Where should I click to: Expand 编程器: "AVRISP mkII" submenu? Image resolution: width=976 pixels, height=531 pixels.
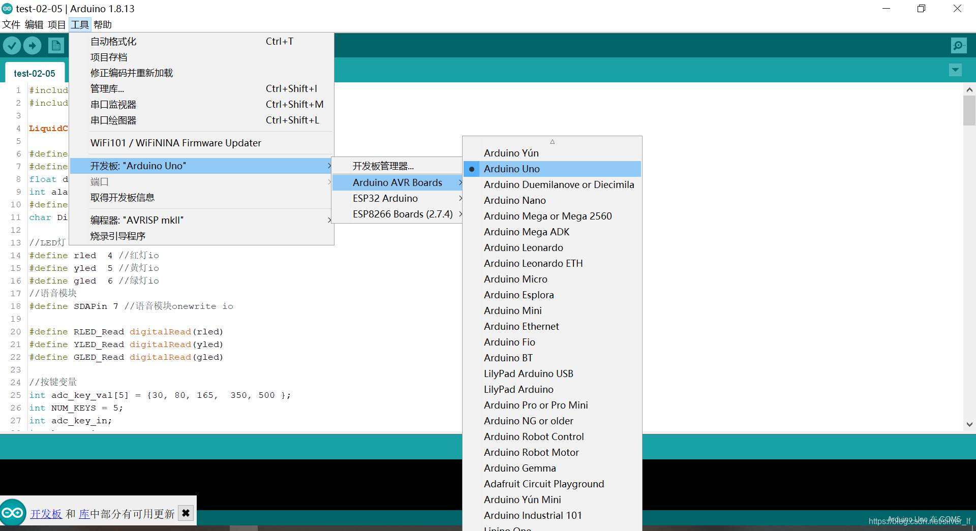click(201, 221)
